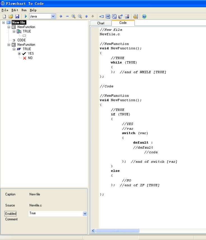Open help with the blue question mark icon
Screen dimensions: 206x240
[x=144, y=16]
